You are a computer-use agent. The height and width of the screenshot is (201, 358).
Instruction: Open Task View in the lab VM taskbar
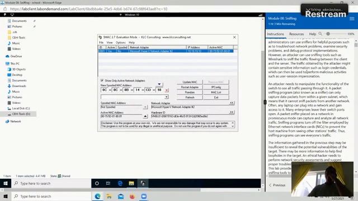[x=108, y=183]
